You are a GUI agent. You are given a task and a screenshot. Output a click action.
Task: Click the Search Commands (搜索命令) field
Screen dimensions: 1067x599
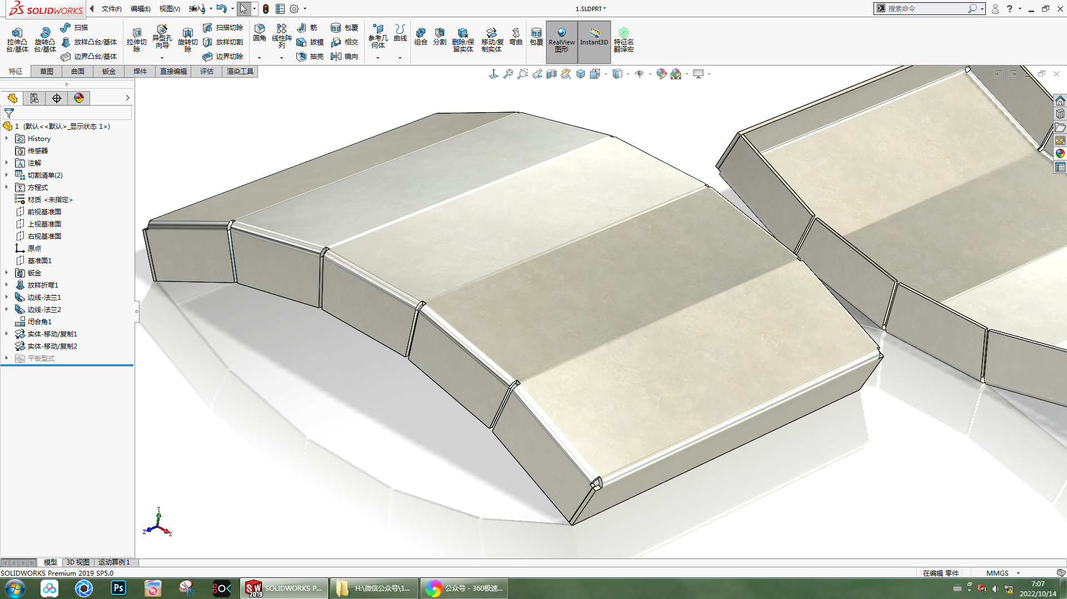[926, 9]
